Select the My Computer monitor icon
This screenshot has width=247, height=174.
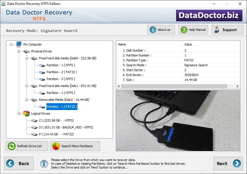[x=19, y=44]
